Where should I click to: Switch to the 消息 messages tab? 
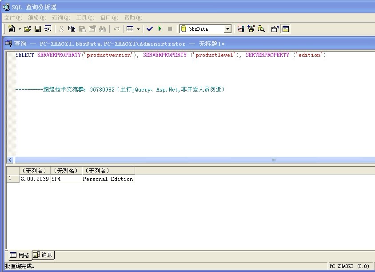click(43, 255)
